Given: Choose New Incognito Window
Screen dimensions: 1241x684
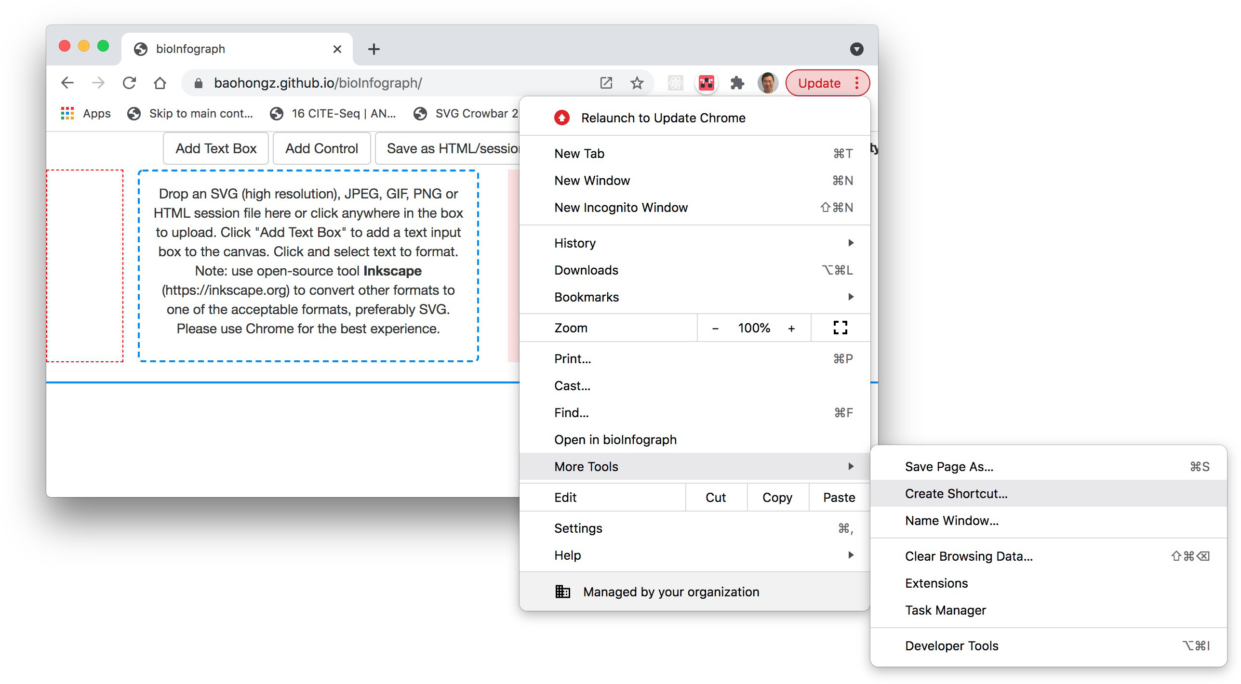Looking at the screenshot, I should tap(621, 207).
